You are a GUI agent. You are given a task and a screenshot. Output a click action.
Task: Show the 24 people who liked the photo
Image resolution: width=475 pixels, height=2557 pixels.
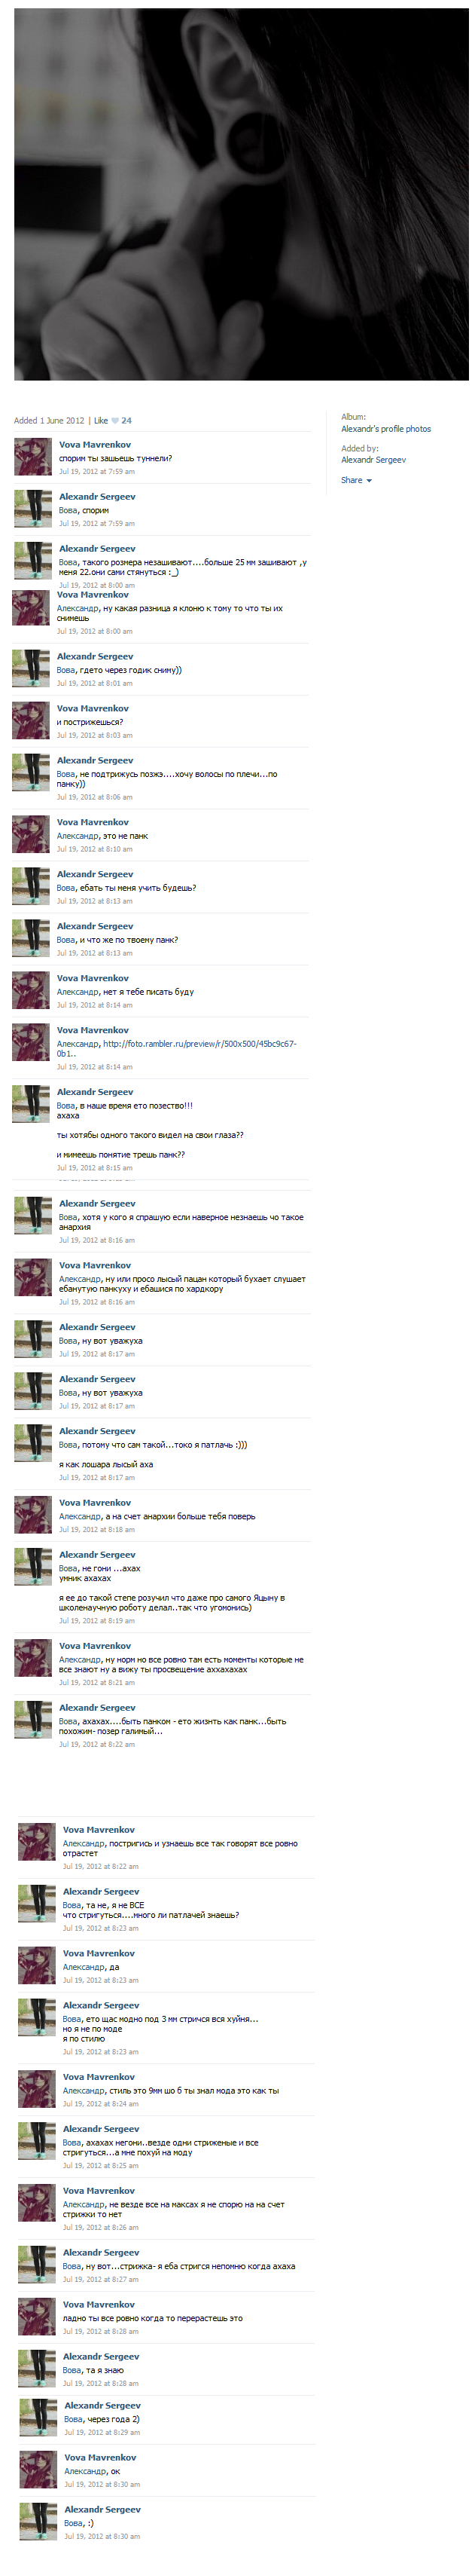(126, 421)
